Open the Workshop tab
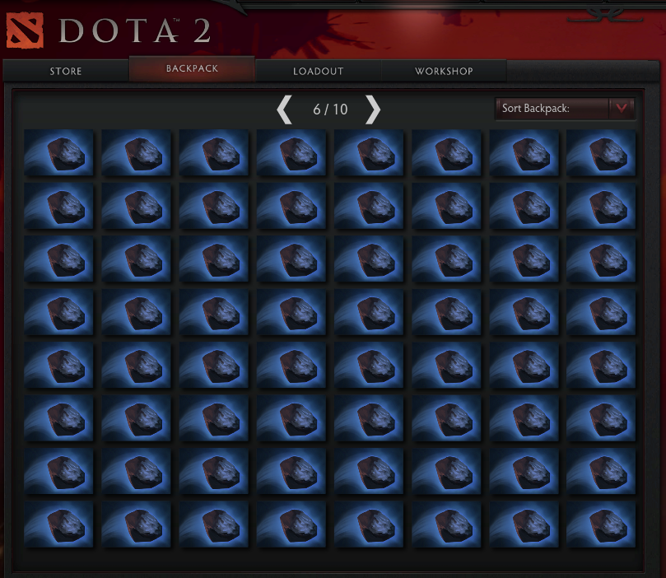666x578 pixels. click(444, 71)
